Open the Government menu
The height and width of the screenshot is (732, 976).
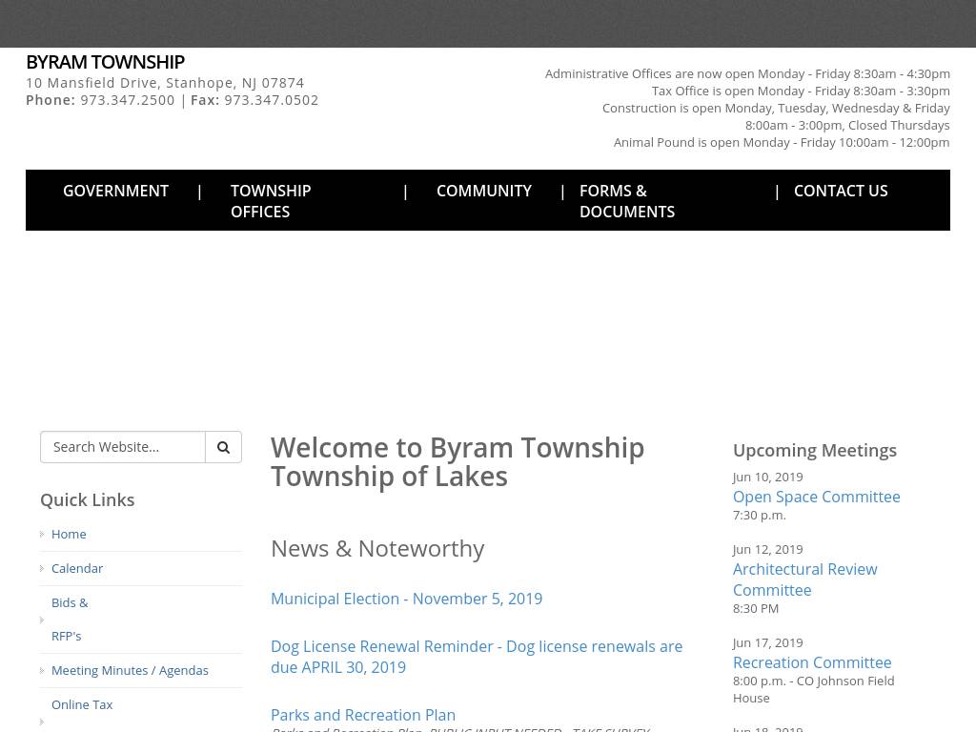click(115, 191)
